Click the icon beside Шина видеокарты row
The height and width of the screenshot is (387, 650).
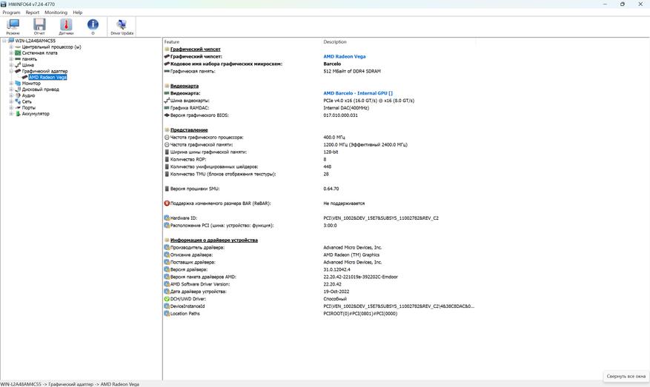pyautogui.click(x=167, y=101)
